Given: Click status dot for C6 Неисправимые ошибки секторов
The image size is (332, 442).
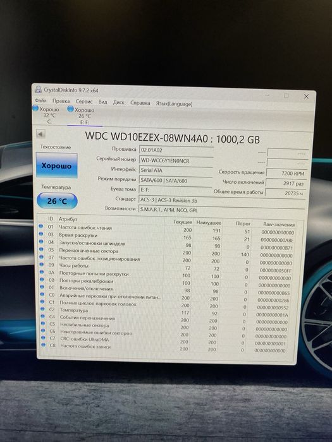Looking at the screenshot, I should [x=43, y=331].
